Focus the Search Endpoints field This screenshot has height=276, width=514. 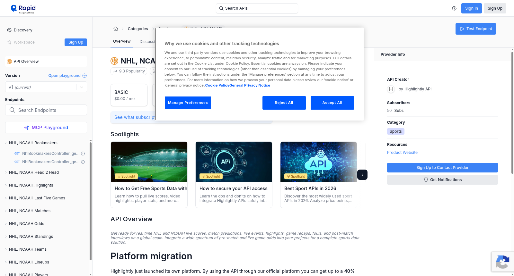(x=46, y=110)
